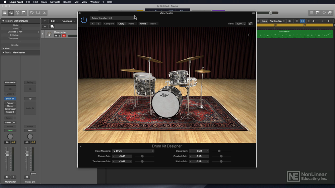The width and height of the screenshot is (335, 188).
Task: Toggle the waveform zoom icon
Action: pyautogui.click(x=290, y=21)
